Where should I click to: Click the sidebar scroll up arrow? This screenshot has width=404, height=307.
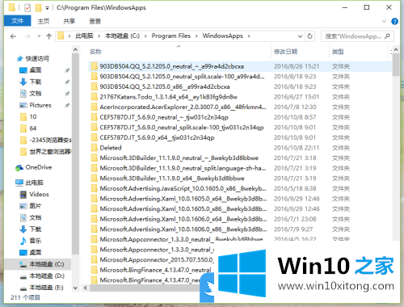75,50
